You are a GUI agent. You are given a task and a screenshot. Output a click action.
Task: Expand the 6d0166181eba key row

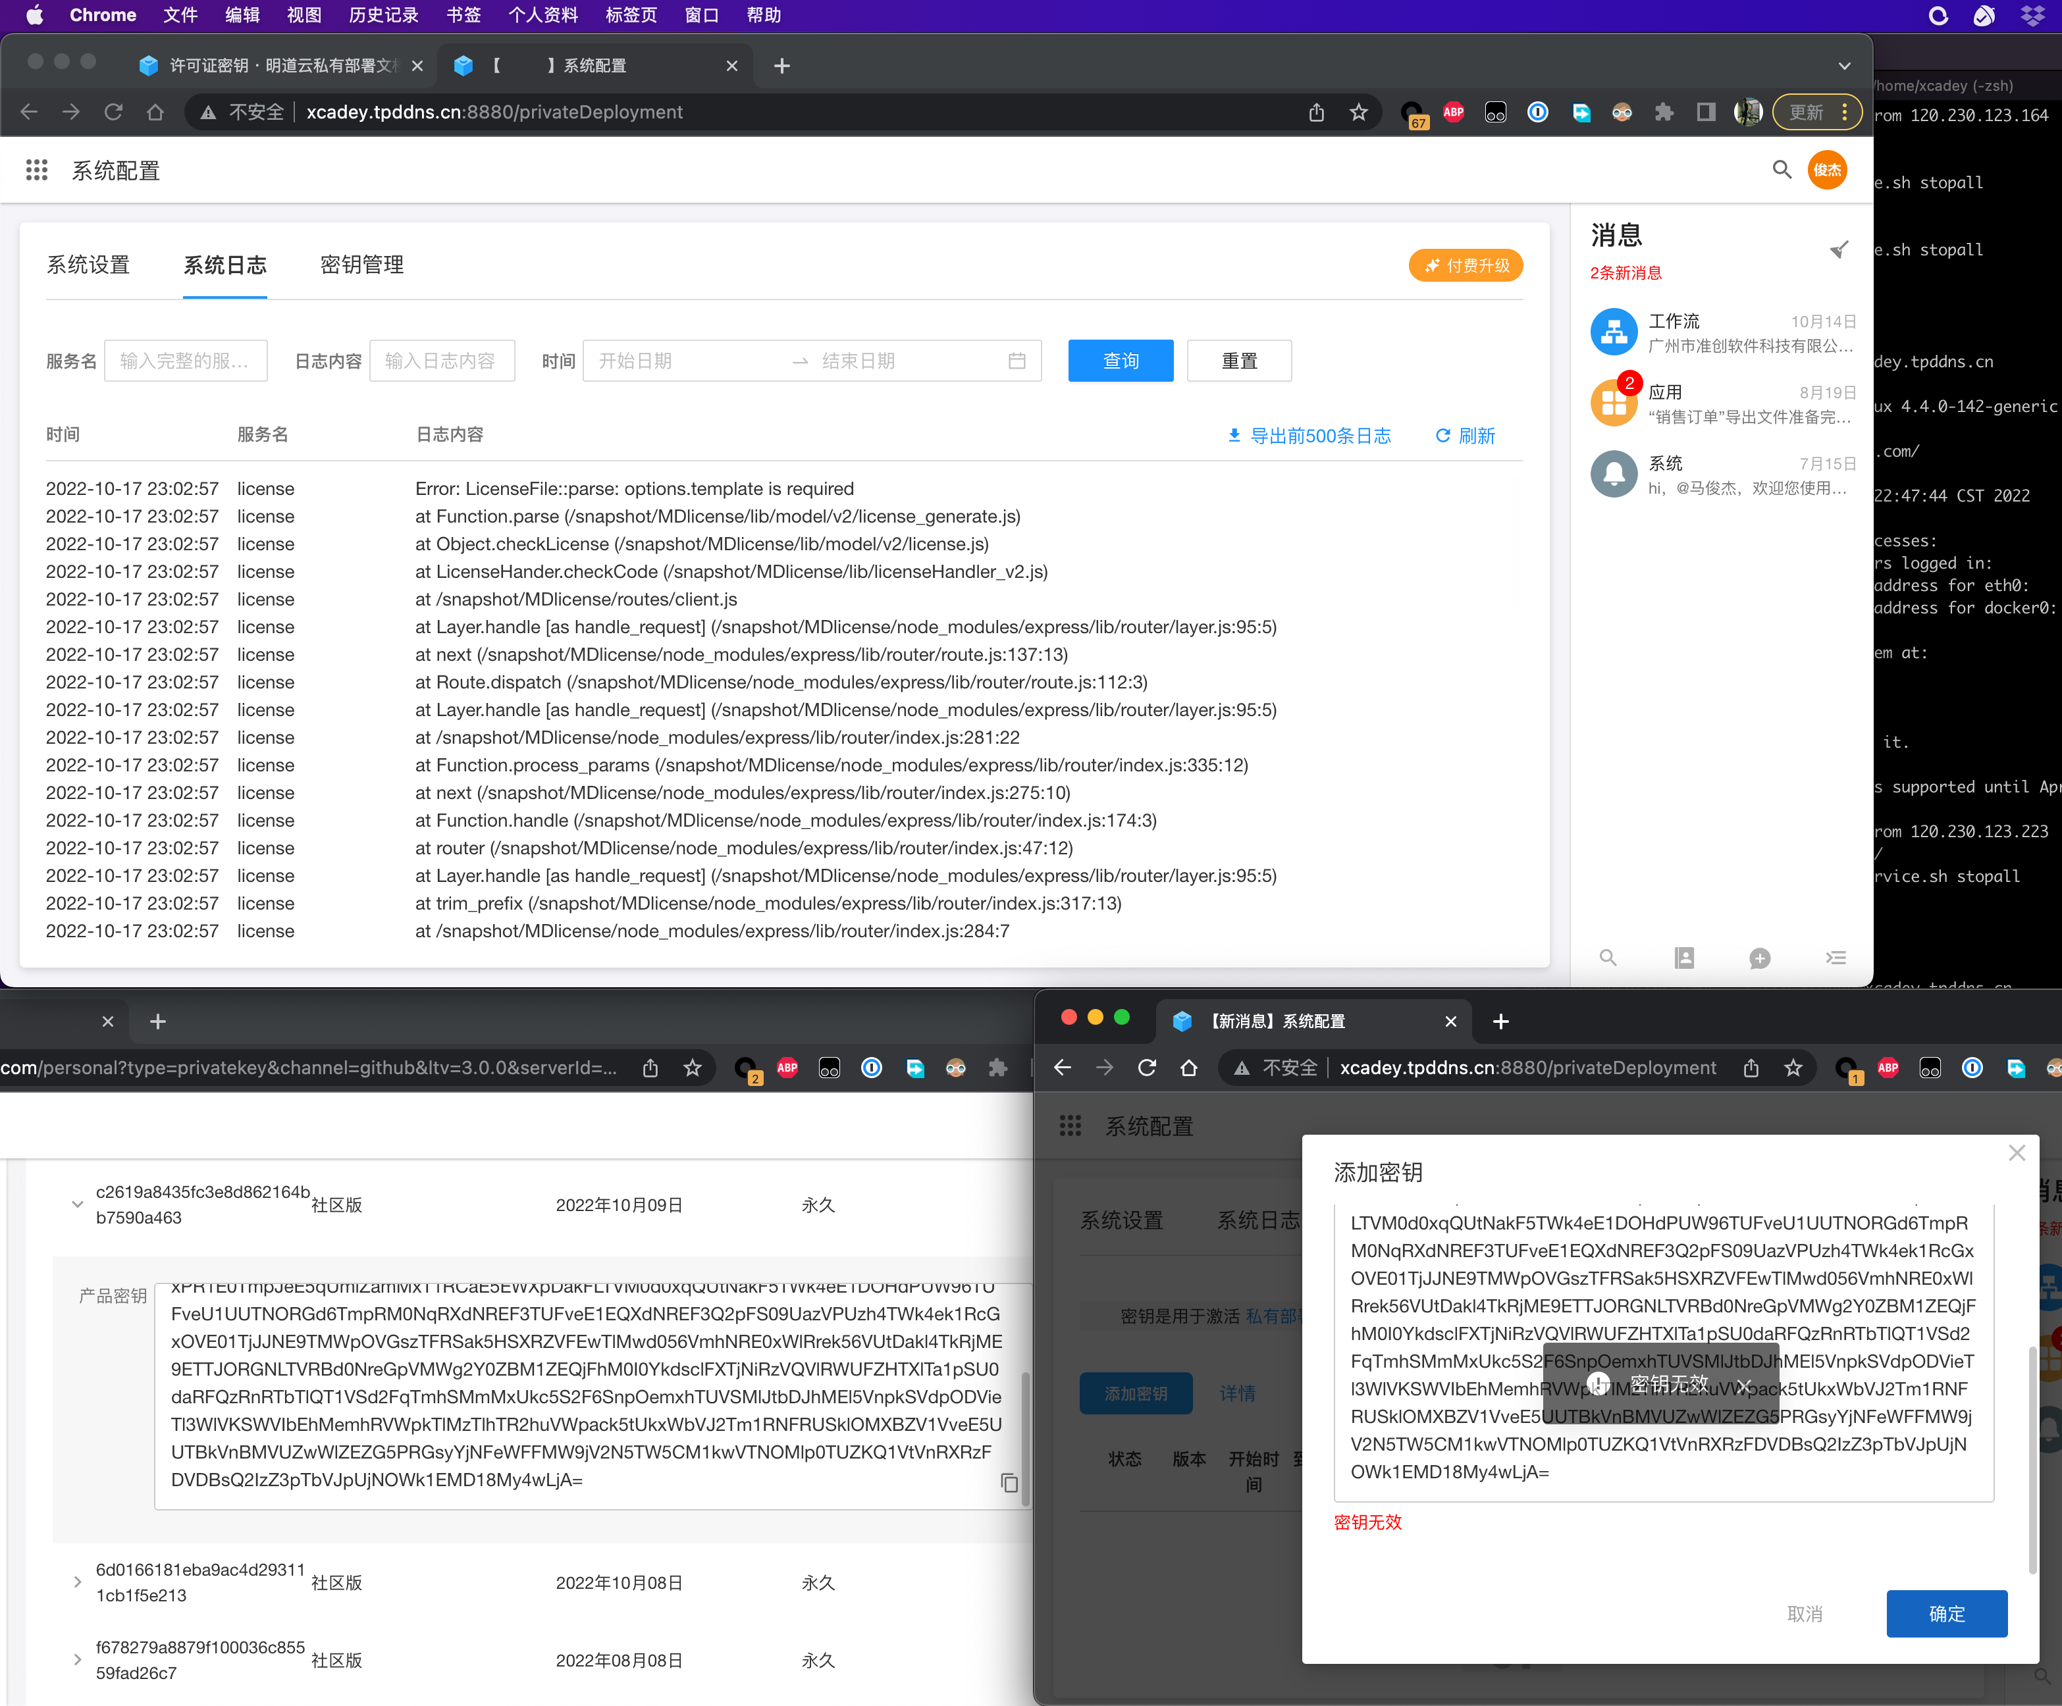coord(78,1582)
